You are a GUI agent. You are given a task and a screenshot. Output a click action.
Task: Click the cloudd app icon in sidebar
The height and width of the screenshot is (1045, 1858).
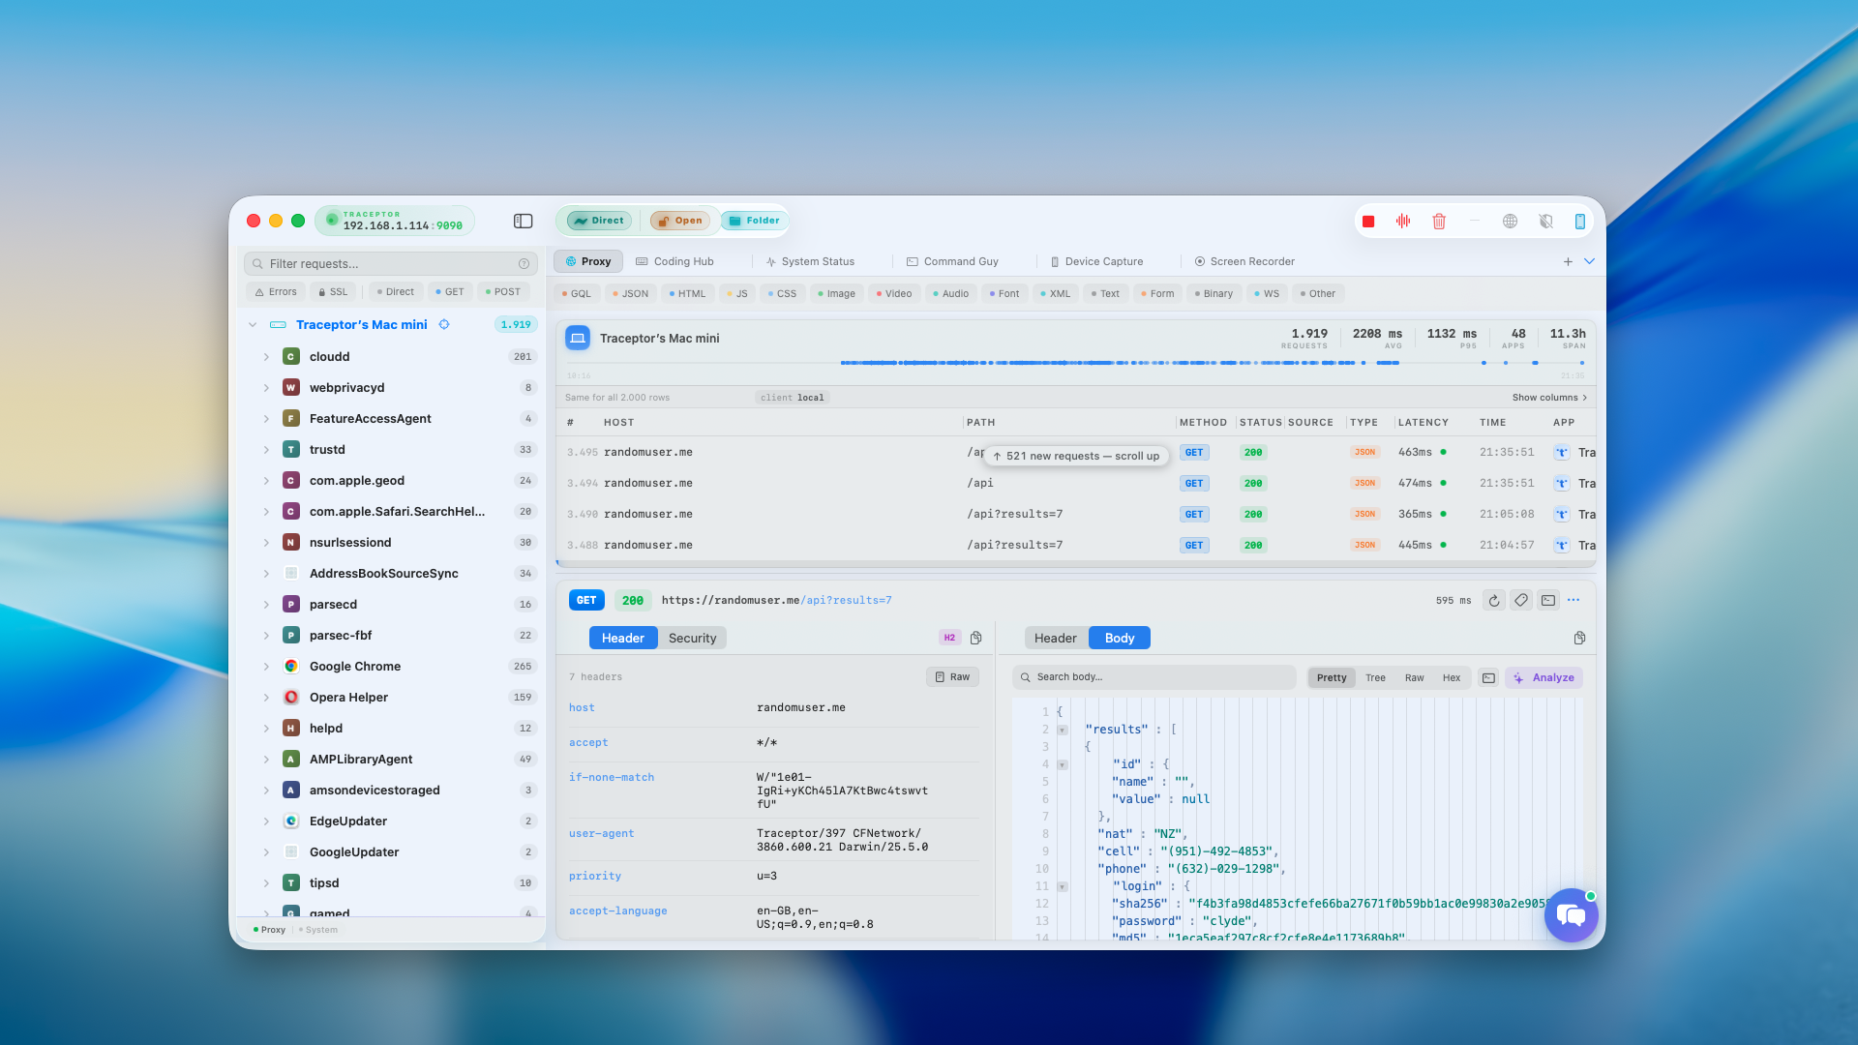pos(291,357)
